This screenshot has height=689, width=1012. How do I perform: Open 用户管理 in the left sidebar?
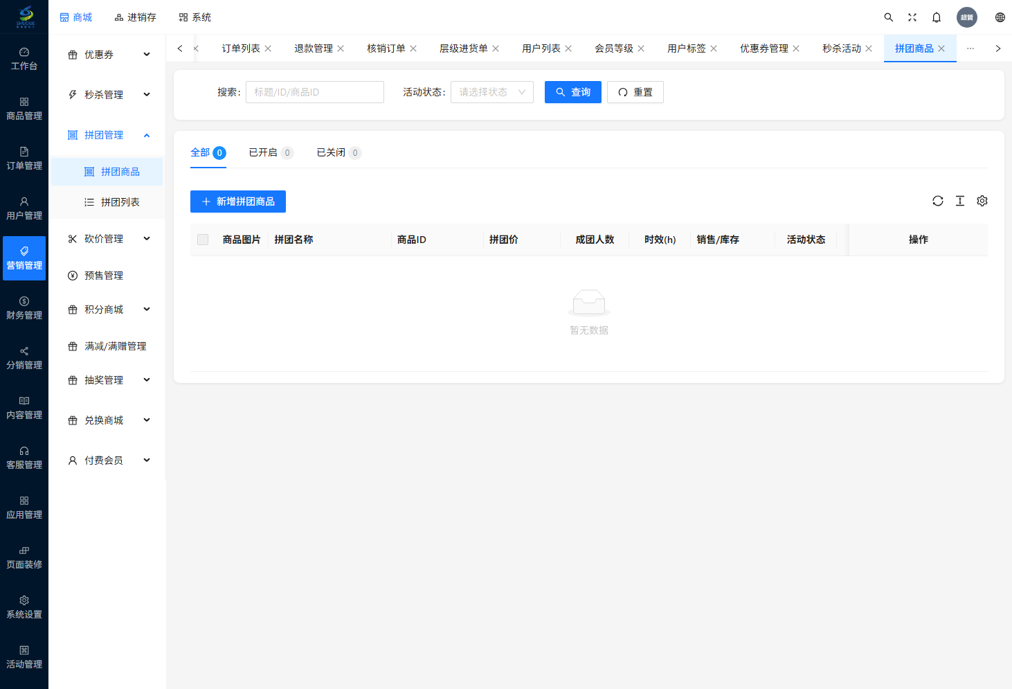pos(24,208)
